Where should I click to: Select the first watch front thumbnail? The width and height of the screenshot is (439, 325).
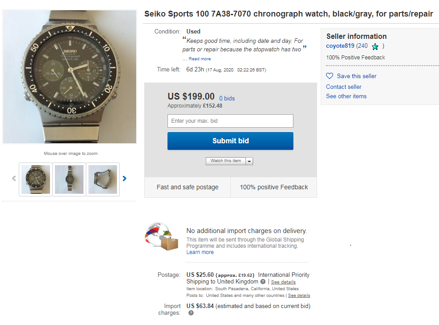click(36, 179)
